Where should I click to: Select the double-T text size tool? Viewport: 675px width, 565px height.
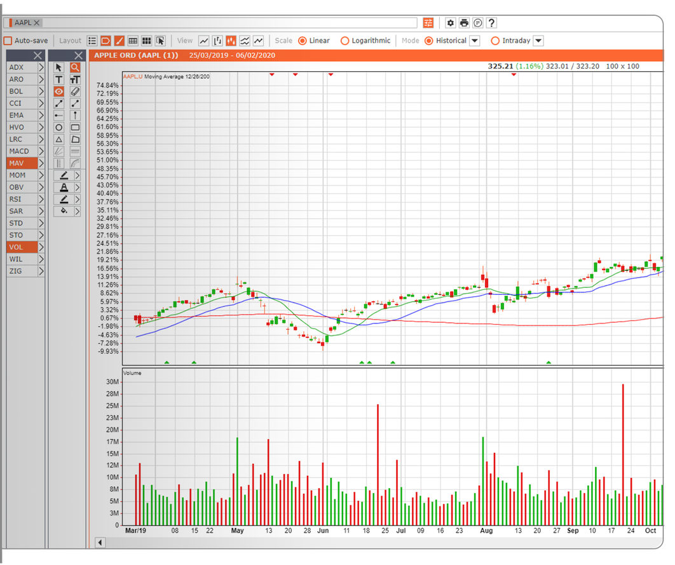[75, 79]
